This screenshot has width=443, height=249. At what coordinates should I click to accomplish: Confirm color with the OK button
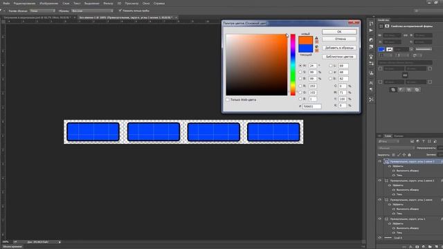click(339, 32)
